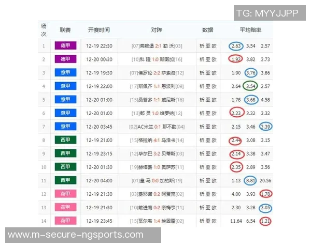Select the 荷甲 league tag in row 12
Screen dimensions: 311x248
(65, 194)
